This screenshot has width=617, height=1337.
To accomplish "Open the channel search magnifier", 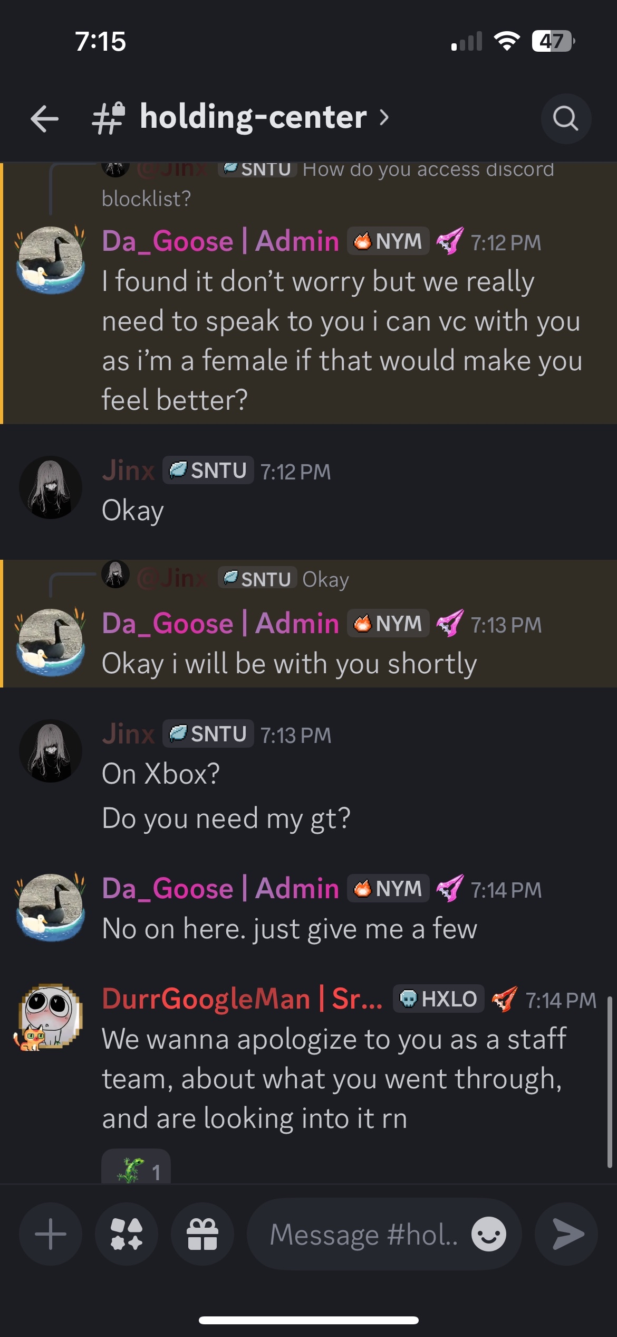I will [x=565, y=118].
